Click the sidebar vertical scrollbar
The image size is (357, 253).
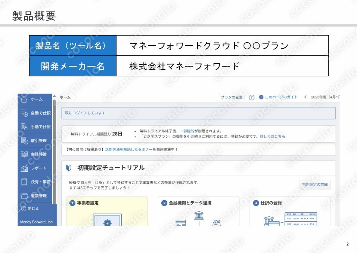(x=55, y=152)
